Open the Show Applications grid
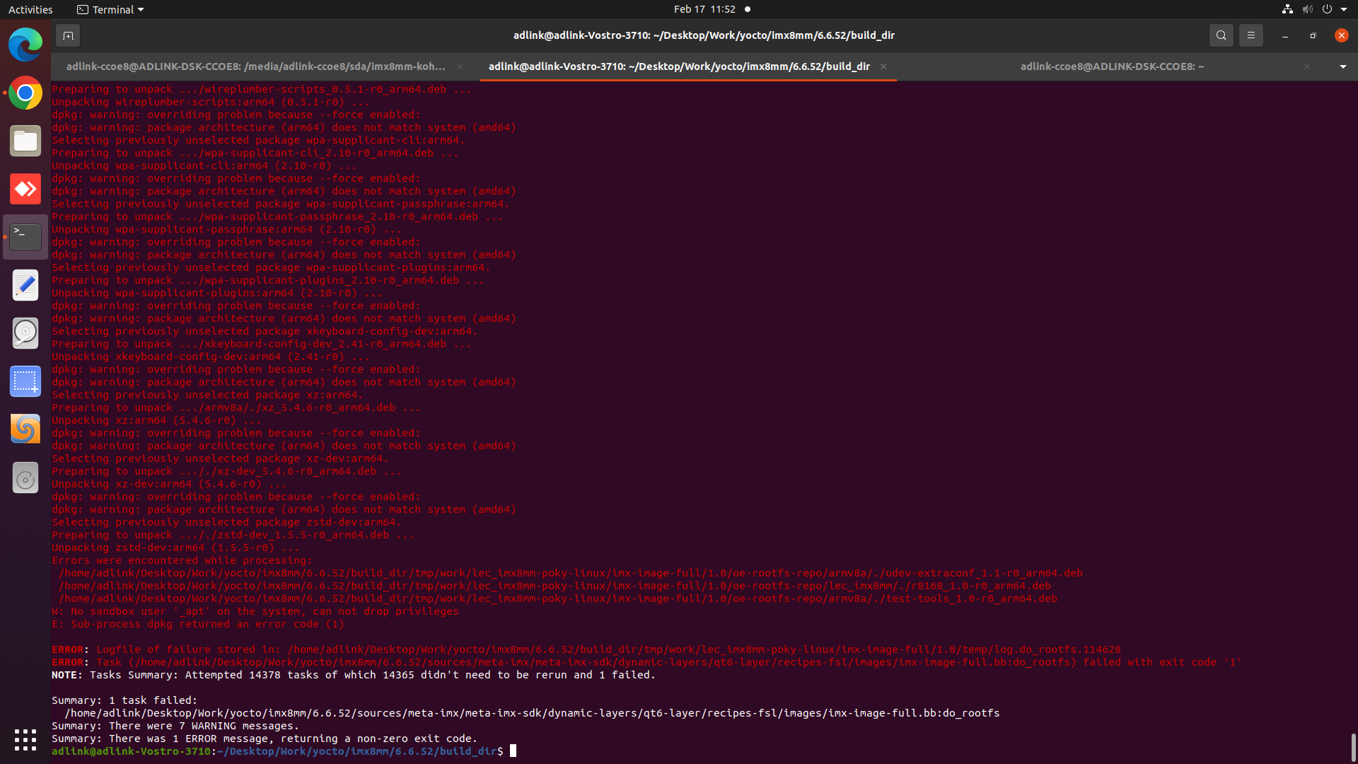This screenshot has width=1358, height=764. coord(25,739)
